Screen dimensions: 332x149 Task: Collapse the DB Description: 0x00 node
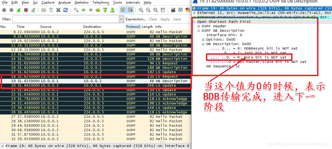click(x=203, y=44)
